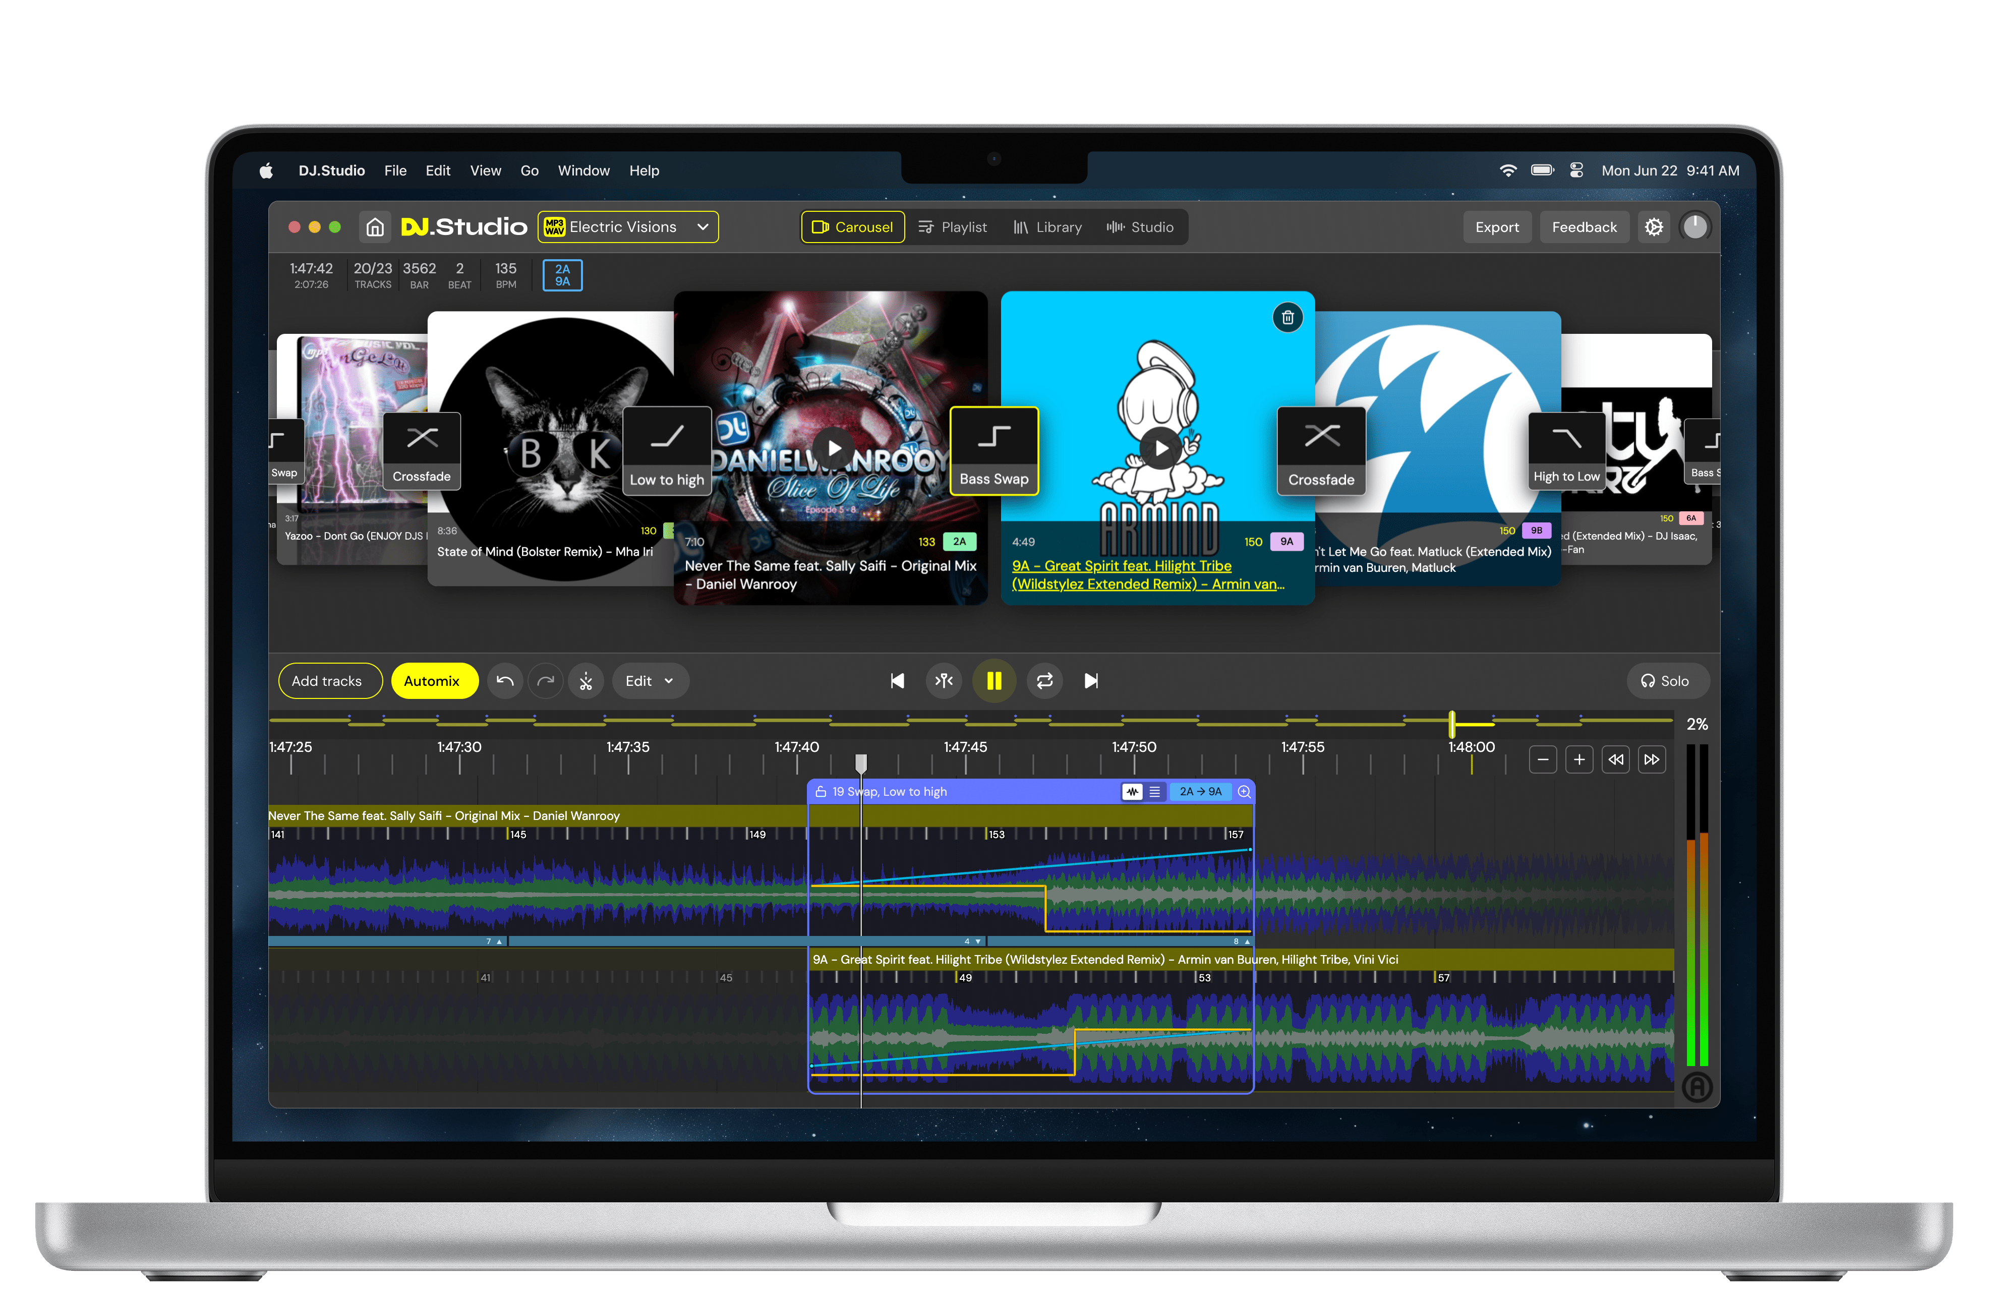Select the Bass Swap transition icon
Screen dimensions: 1989x1293
[x=993, y=451]
